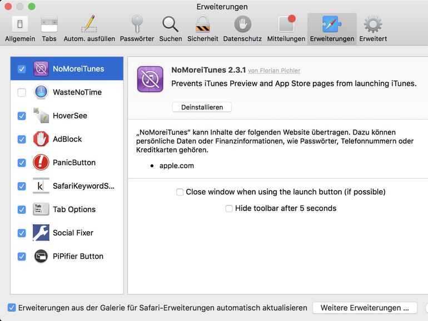Open the Sicherheit padlock pane
The width and height of the screenshot is (428, 321).
(x=202, y=29)
